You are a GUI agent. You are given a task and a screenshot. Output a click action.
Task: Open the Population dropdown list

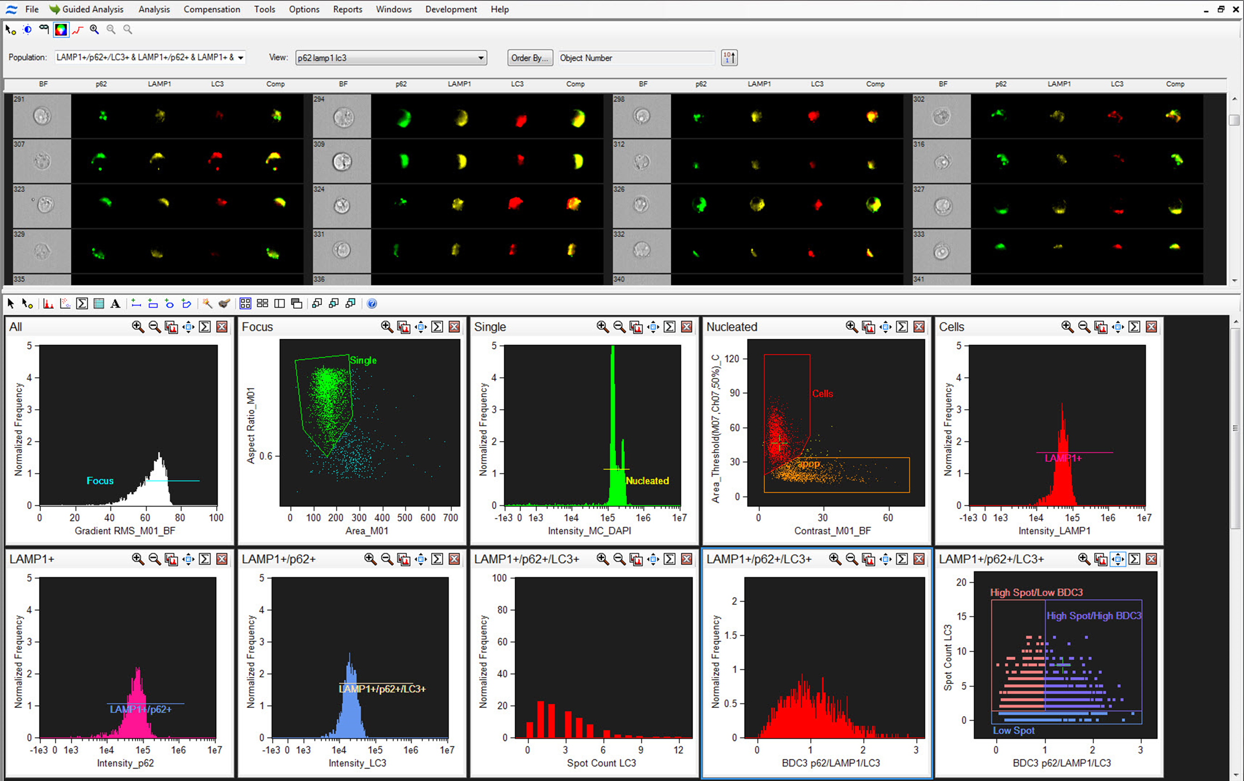tap(241, 58)
